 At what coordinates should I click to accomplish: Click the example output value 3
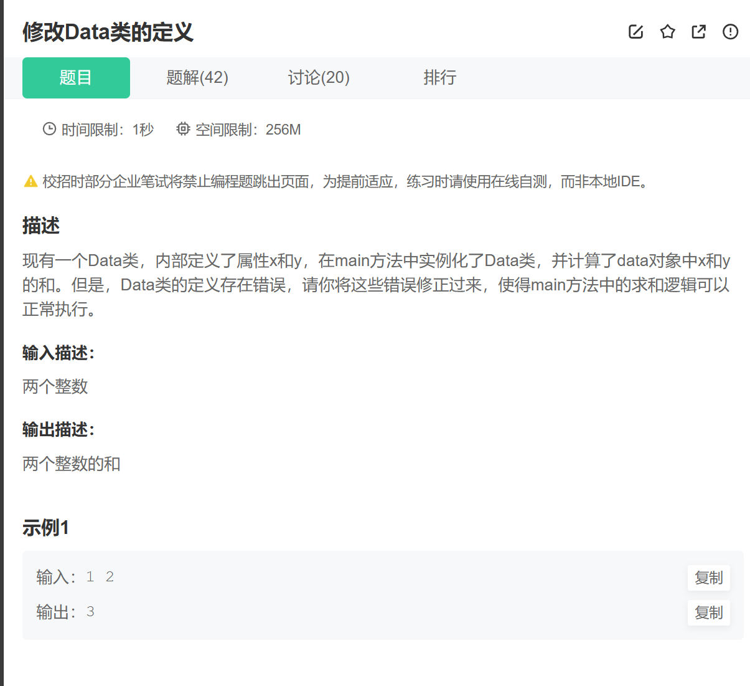point(90,612)
